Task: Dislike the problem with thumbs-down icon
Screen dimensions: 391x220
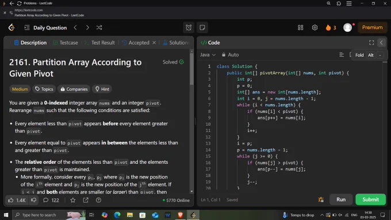Action: [x=34, y=200]
